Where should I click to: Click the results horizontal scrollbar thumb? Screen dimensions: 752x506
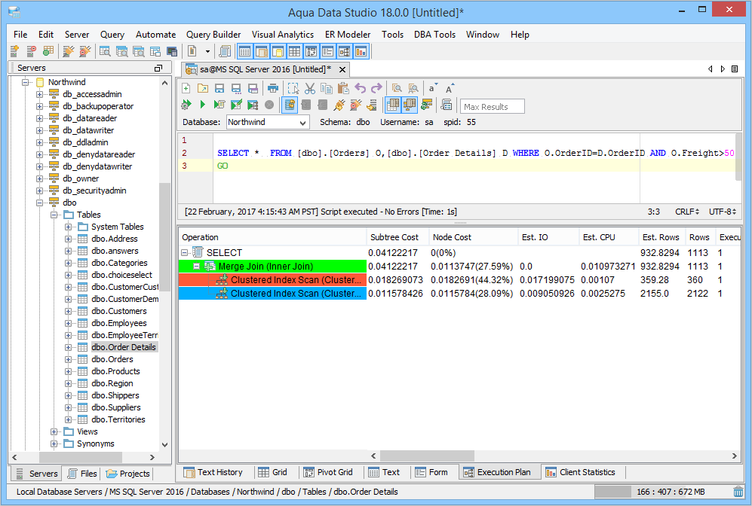click(427, 456)
